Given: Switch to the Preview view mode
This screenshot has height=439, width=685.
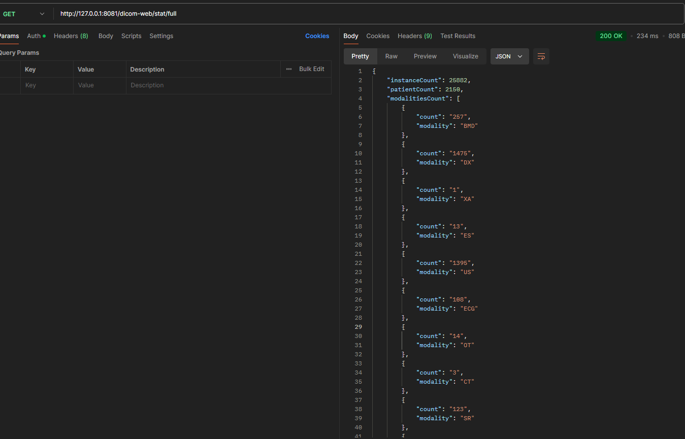Looking at the screenshot, I should coord(425,56).
